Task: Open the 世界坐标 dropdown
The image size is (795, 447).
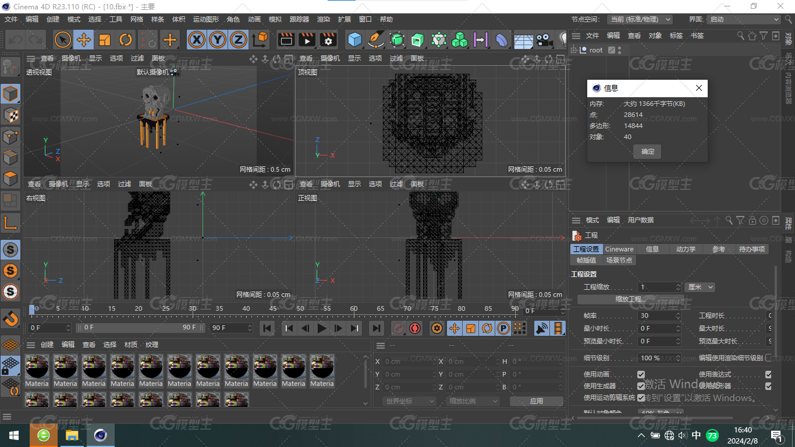Action: tap(409, 401)
